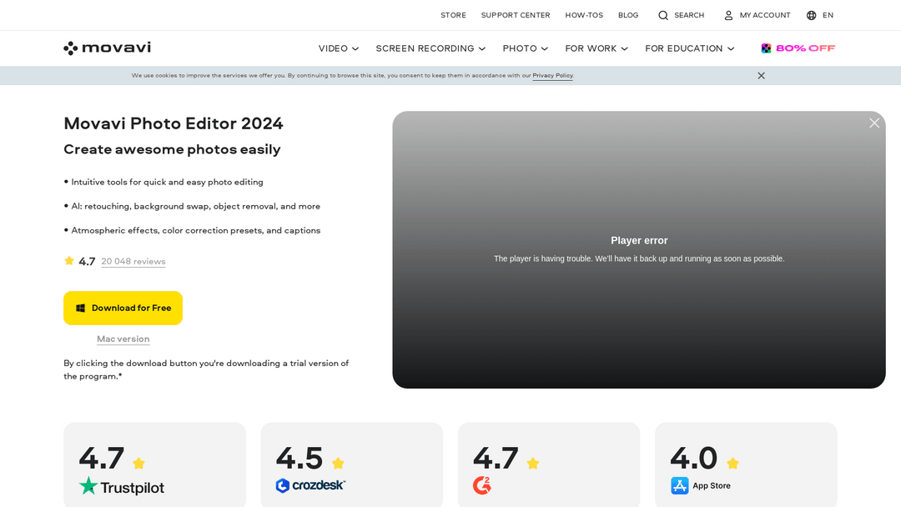Dismiss the cookie notice banner

(761, 76)
